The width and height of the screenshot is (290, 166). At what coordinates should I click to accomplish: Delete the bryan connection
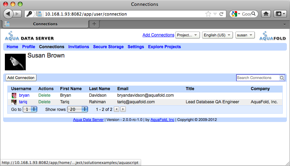click(x=45, y=95)
